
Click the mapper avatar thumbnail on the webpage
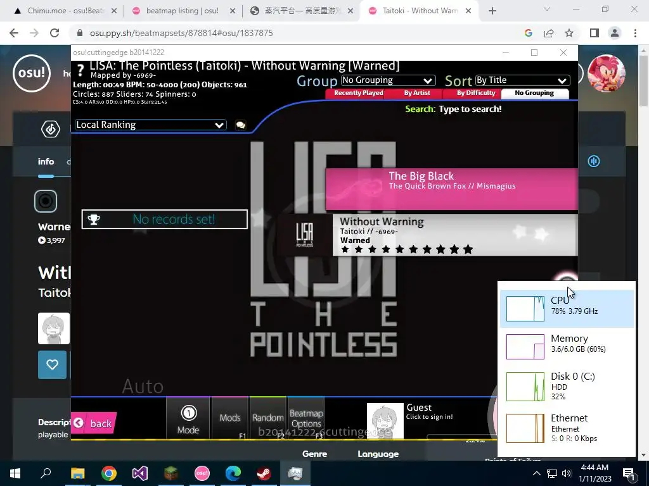(x=54, y=328)
